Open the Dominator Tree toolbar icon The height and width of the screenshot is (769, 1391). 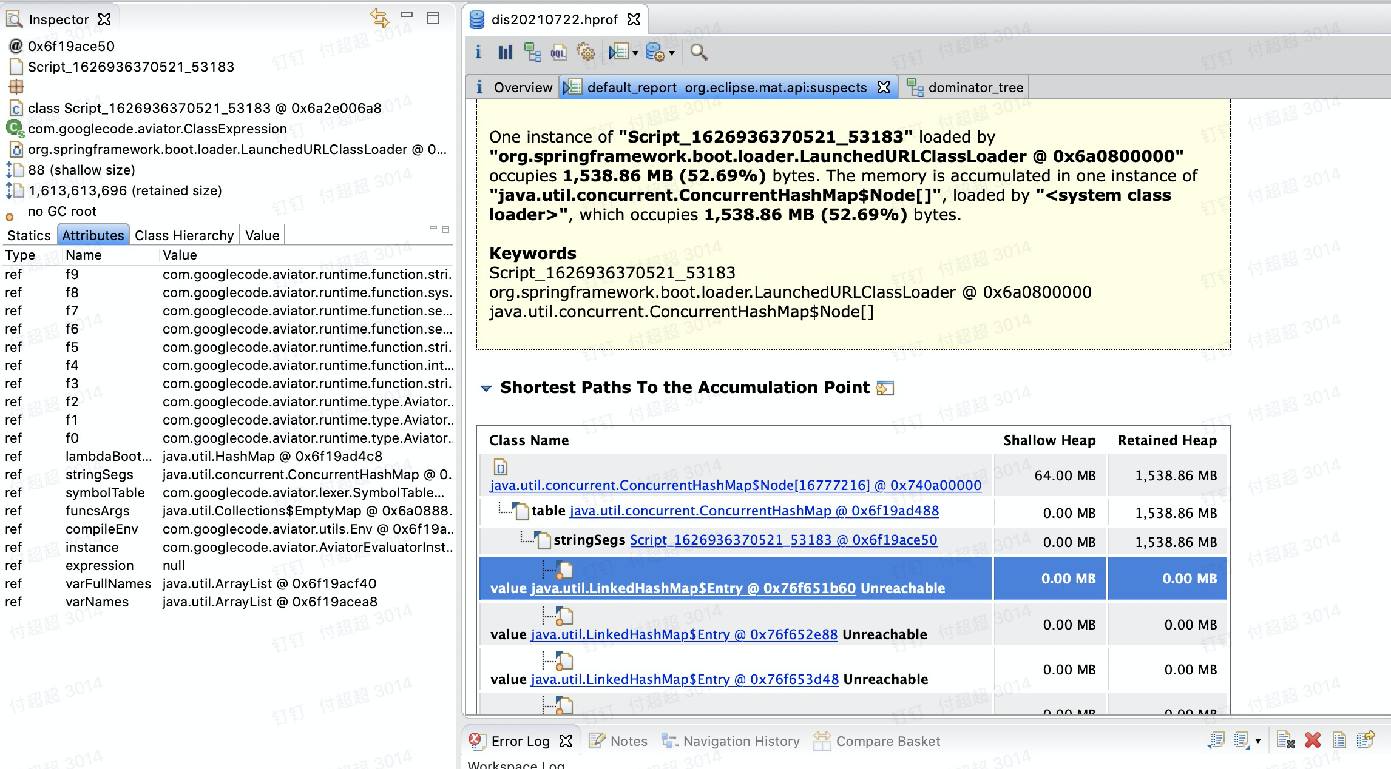coord(533,53)
